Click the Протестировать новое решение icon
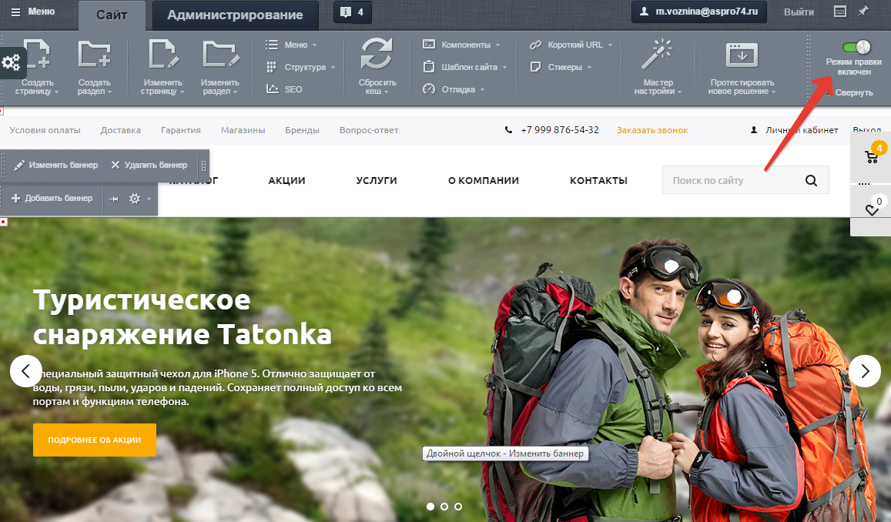891x522 pixels. [742, 55]
